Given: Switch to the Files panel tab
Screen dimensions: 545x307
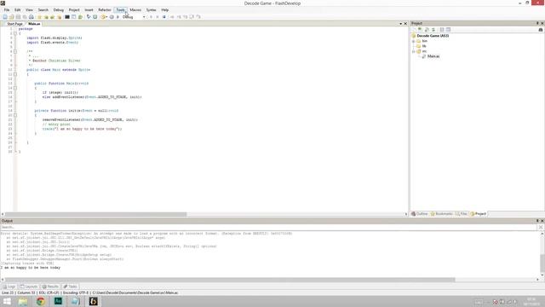Looking at the screenshot, I should tap(462, 214).
